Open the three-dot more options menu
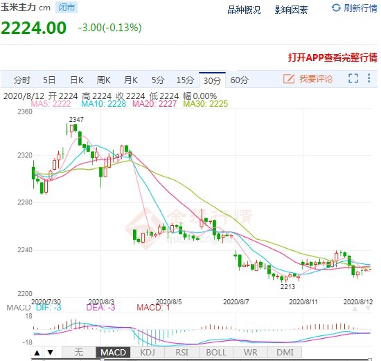Image resolution: width=381 pixels, height=361 pixels. [x=369, y=78]
